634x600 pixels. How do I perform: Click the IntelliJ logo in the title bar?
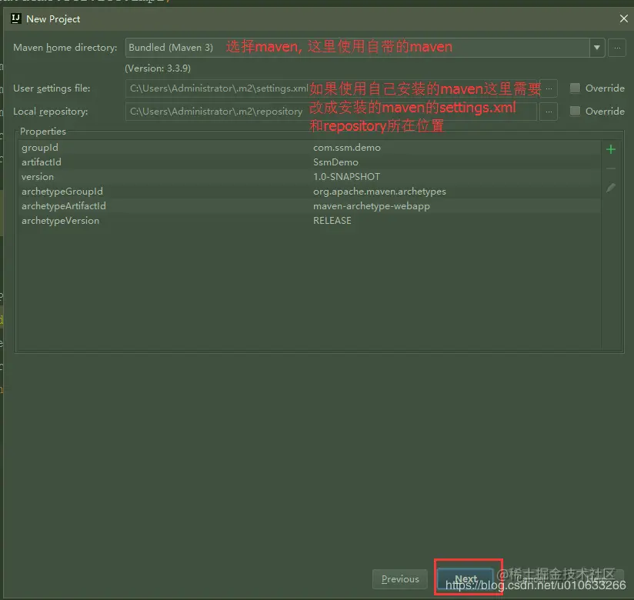click(x=15, y=18)
